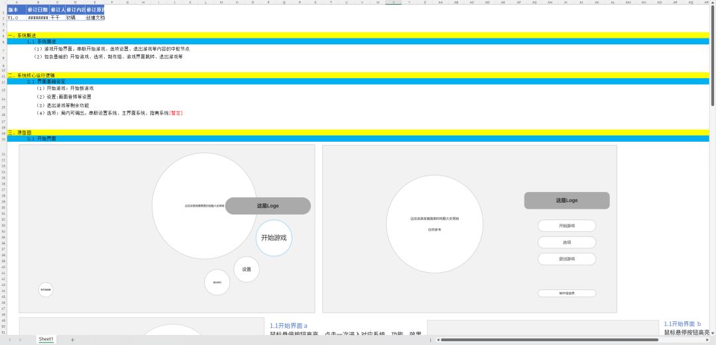Click the horizontal scrollbar left arrow
This screenshot has width=716, height=345.
tap(438, 340)
